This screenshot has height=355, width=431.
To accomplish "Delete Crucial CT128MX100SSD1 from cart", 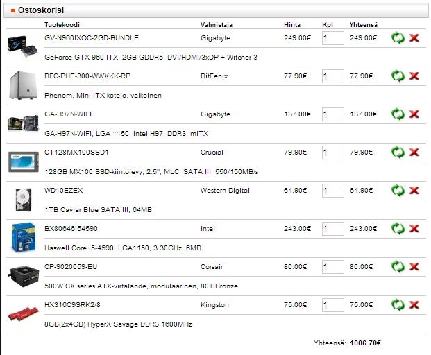I will [414, 152].
